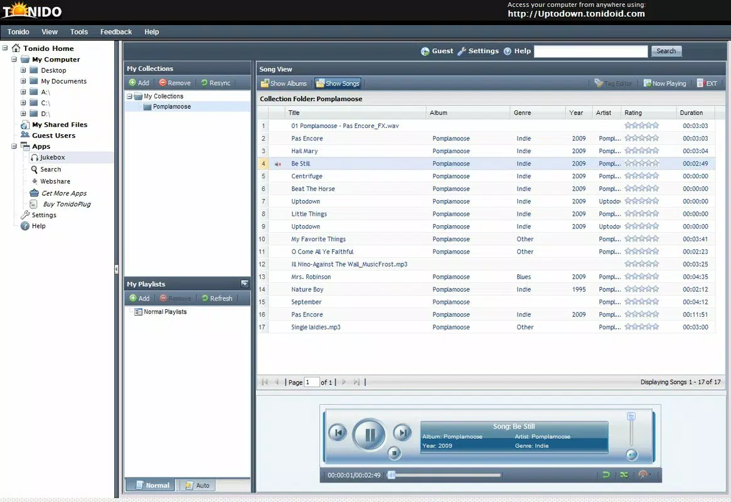Open Settings in the top bar

pyautogui.click(x=478, y=51)
